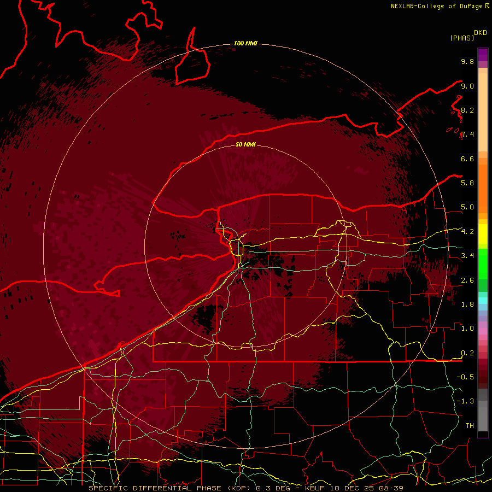This screenshot has height=492, width=492.
Task: Click the 100 NMI range ring label
Action: (245, 43)
